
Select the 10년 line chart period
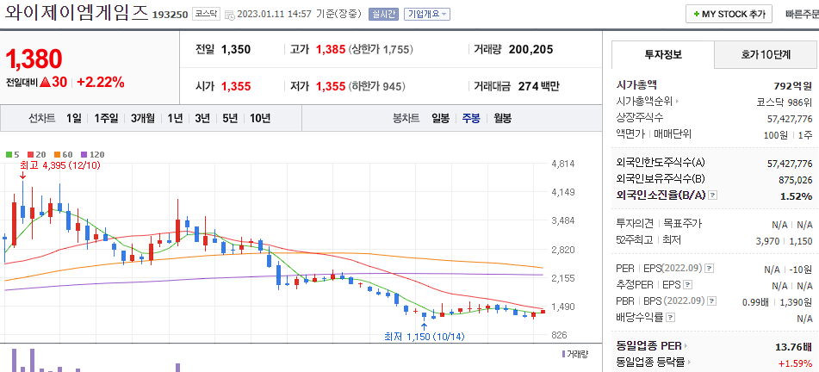pyautogui.click(x=259, y=118)
